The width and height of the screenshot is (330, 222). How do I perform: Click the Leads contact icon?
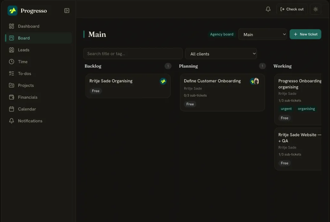pyautogui.click(x=11, y=50)
